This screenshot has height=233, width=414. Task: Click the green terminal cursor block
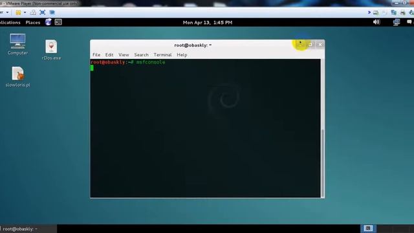(x=92, y=68)
